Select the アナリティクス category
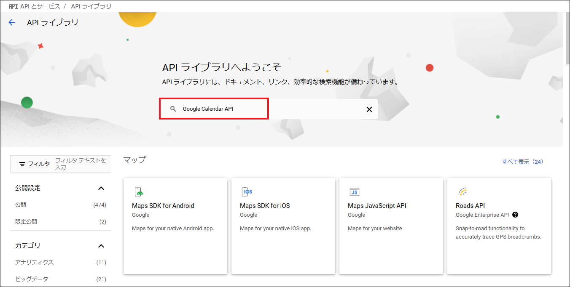The width and height of the screenshot is (570, 287). [x=35, y=262]
